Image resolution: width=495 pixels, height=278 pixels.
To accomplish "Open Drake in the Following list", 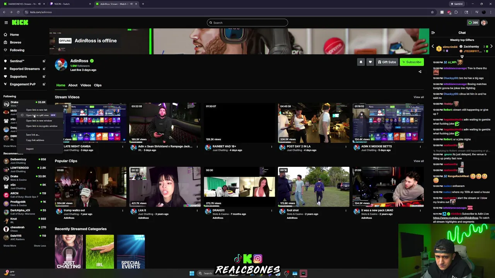I will (24, 103).
